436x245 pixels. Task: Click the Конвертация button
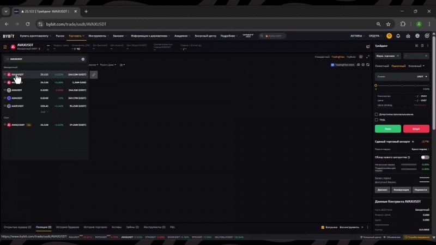401,189
